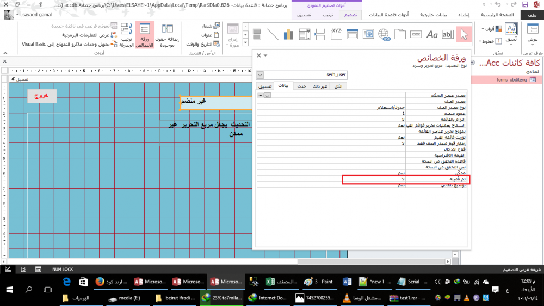This screenshot has width=544, height=306.
Task: Open الكل (All) tab in Property Sheet
Action: tap(338, 86)
